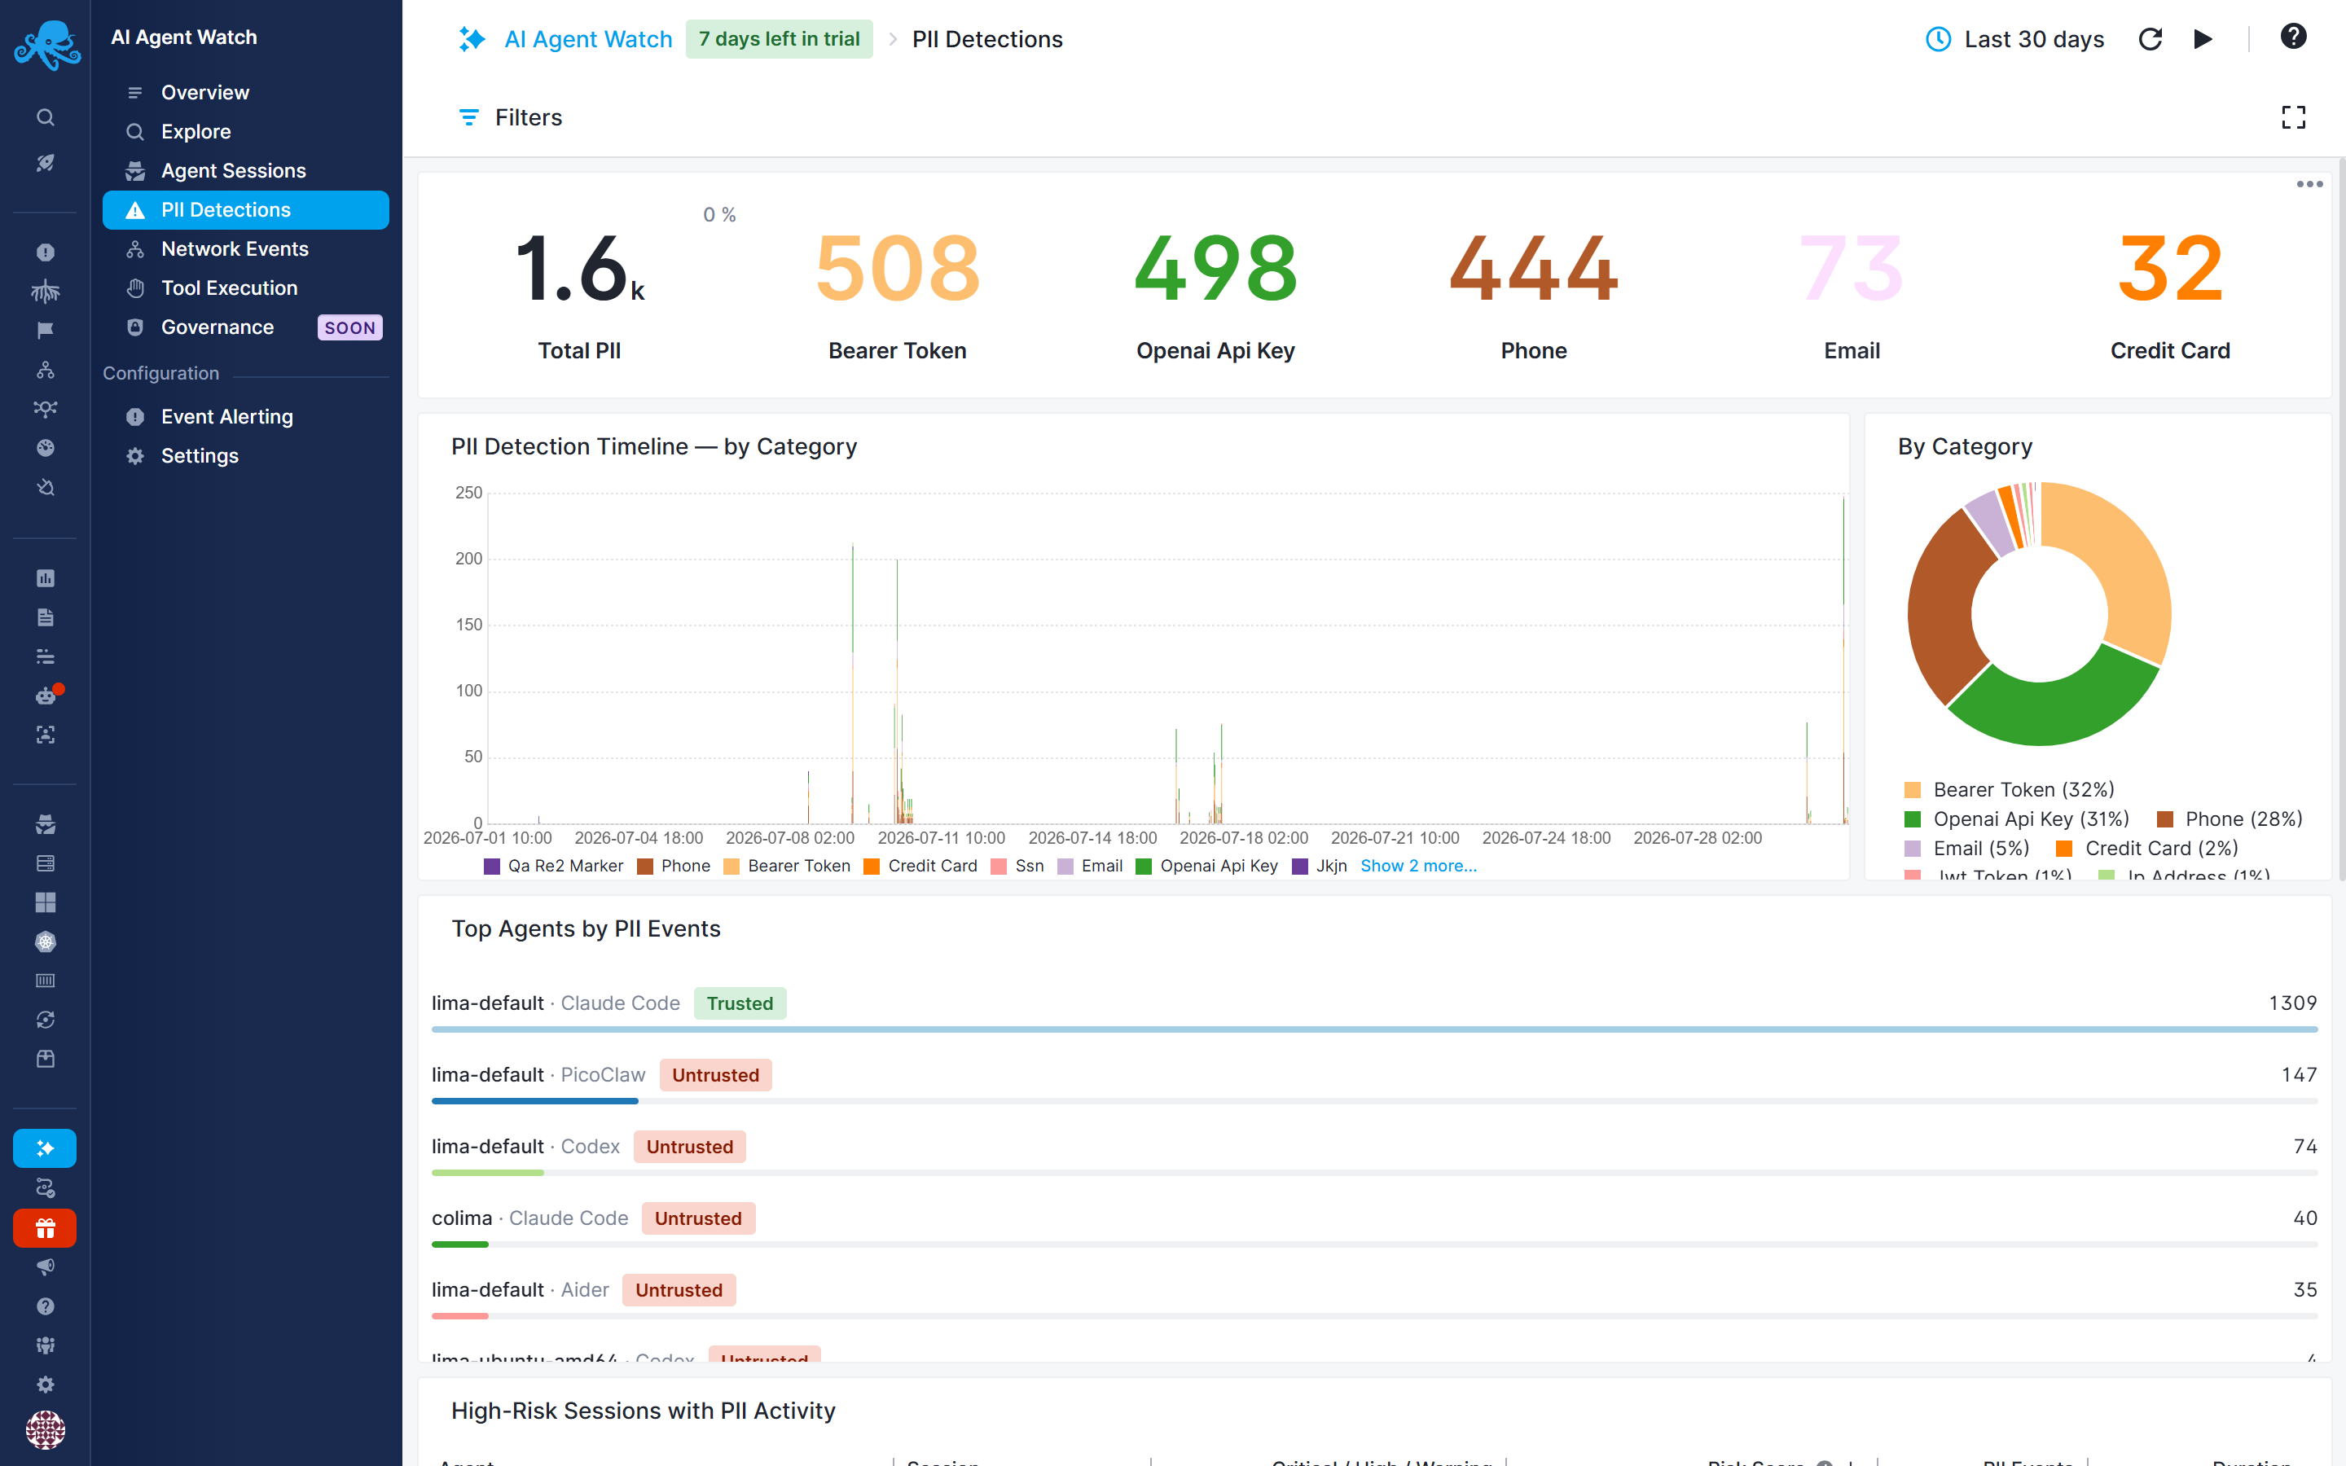Toggle Ssn series in timeline legend
Image resolution: width=2346 pixels, height=1466 pixels.
coord(1018,866)
